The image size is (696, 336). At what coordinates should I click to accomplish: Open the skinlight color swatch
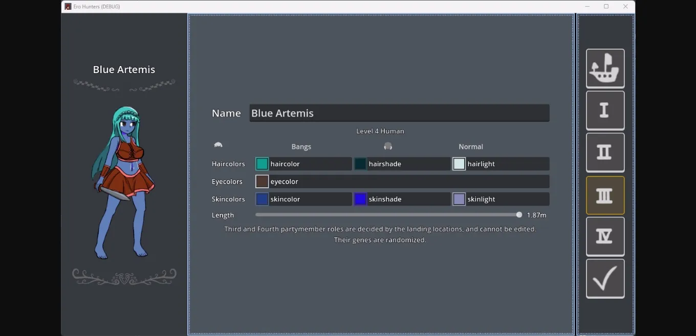coord(459,198)
